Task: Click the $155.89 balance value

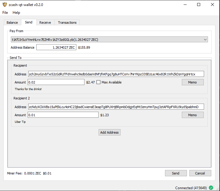Action: point(84,47)
